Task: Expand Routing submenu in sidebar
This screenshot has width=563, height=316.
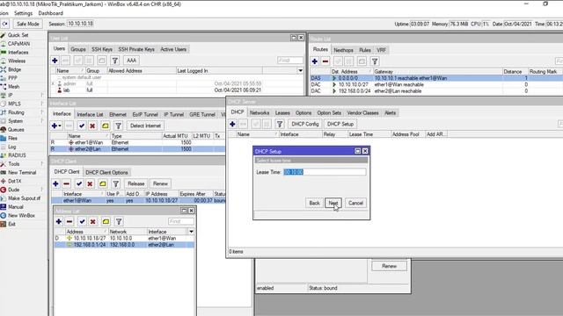Action: (42, 112)
